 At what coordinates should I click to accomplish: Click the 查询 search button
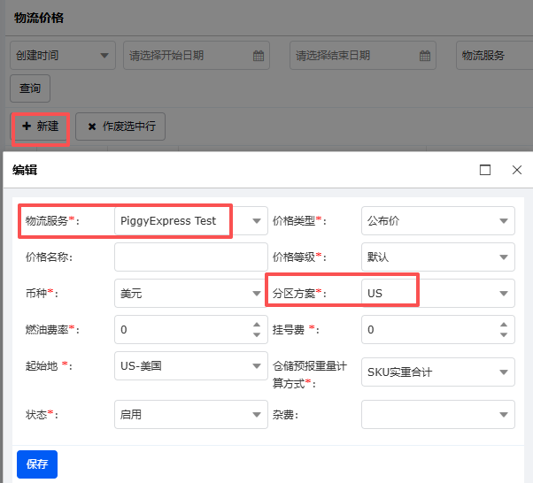click(30, 89)
